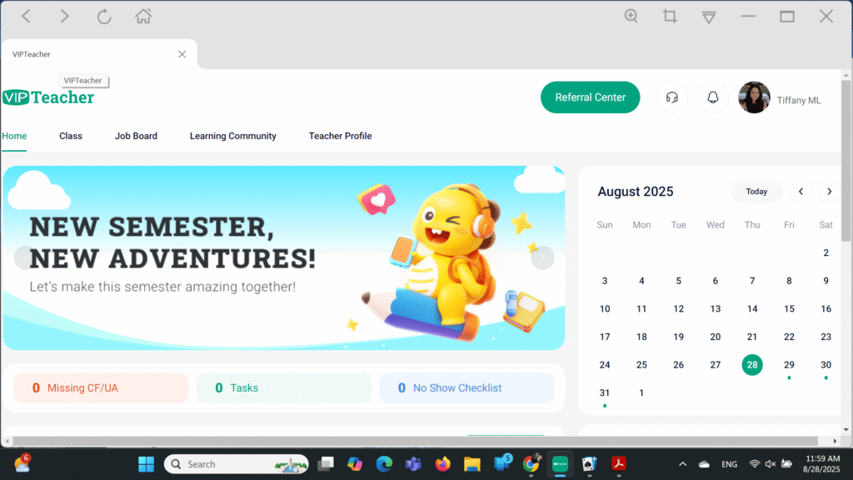The width and height of the screenshot is (853, 480).
Task: Jump to Today in calendar
Action: [756, 192]
